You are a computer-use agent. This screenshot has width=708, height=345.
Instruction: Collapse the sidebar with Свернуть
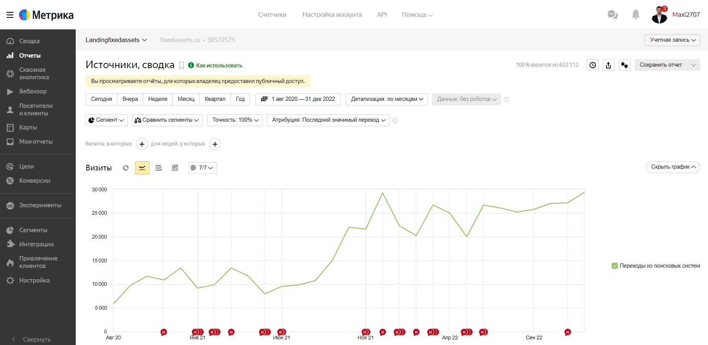click(38, 339)
